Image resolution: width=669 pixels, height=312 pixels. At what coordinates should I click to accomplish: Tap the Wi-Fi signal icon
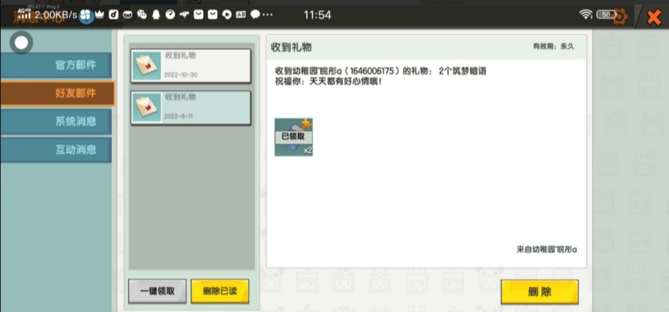pyautogui.click(x=585, y=14)
